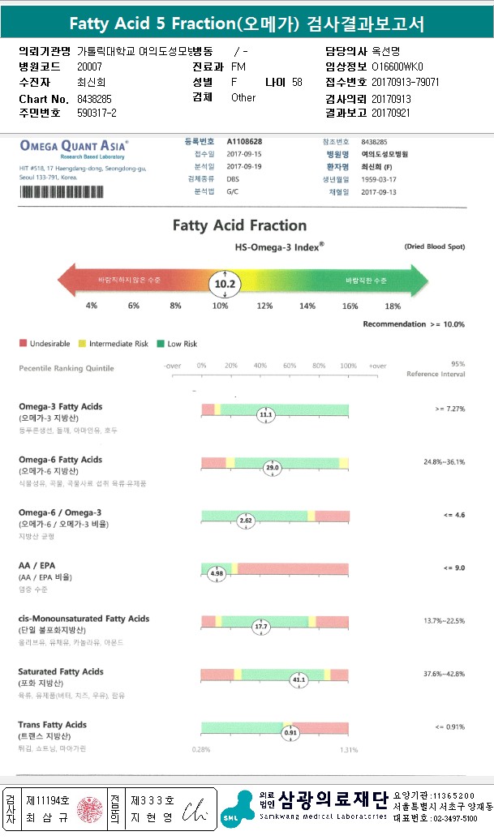Screen dimensions: 494x840
Task: Click the 2.62 marker on the Omega-6/Omega-3 bar
Action: (247, 521)
